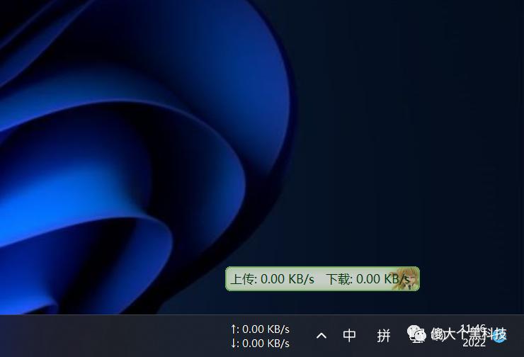Toggle the 中 Chinese input mode indicator
The height and width of the screenshot is (357, 524).
tap(349, 336)
